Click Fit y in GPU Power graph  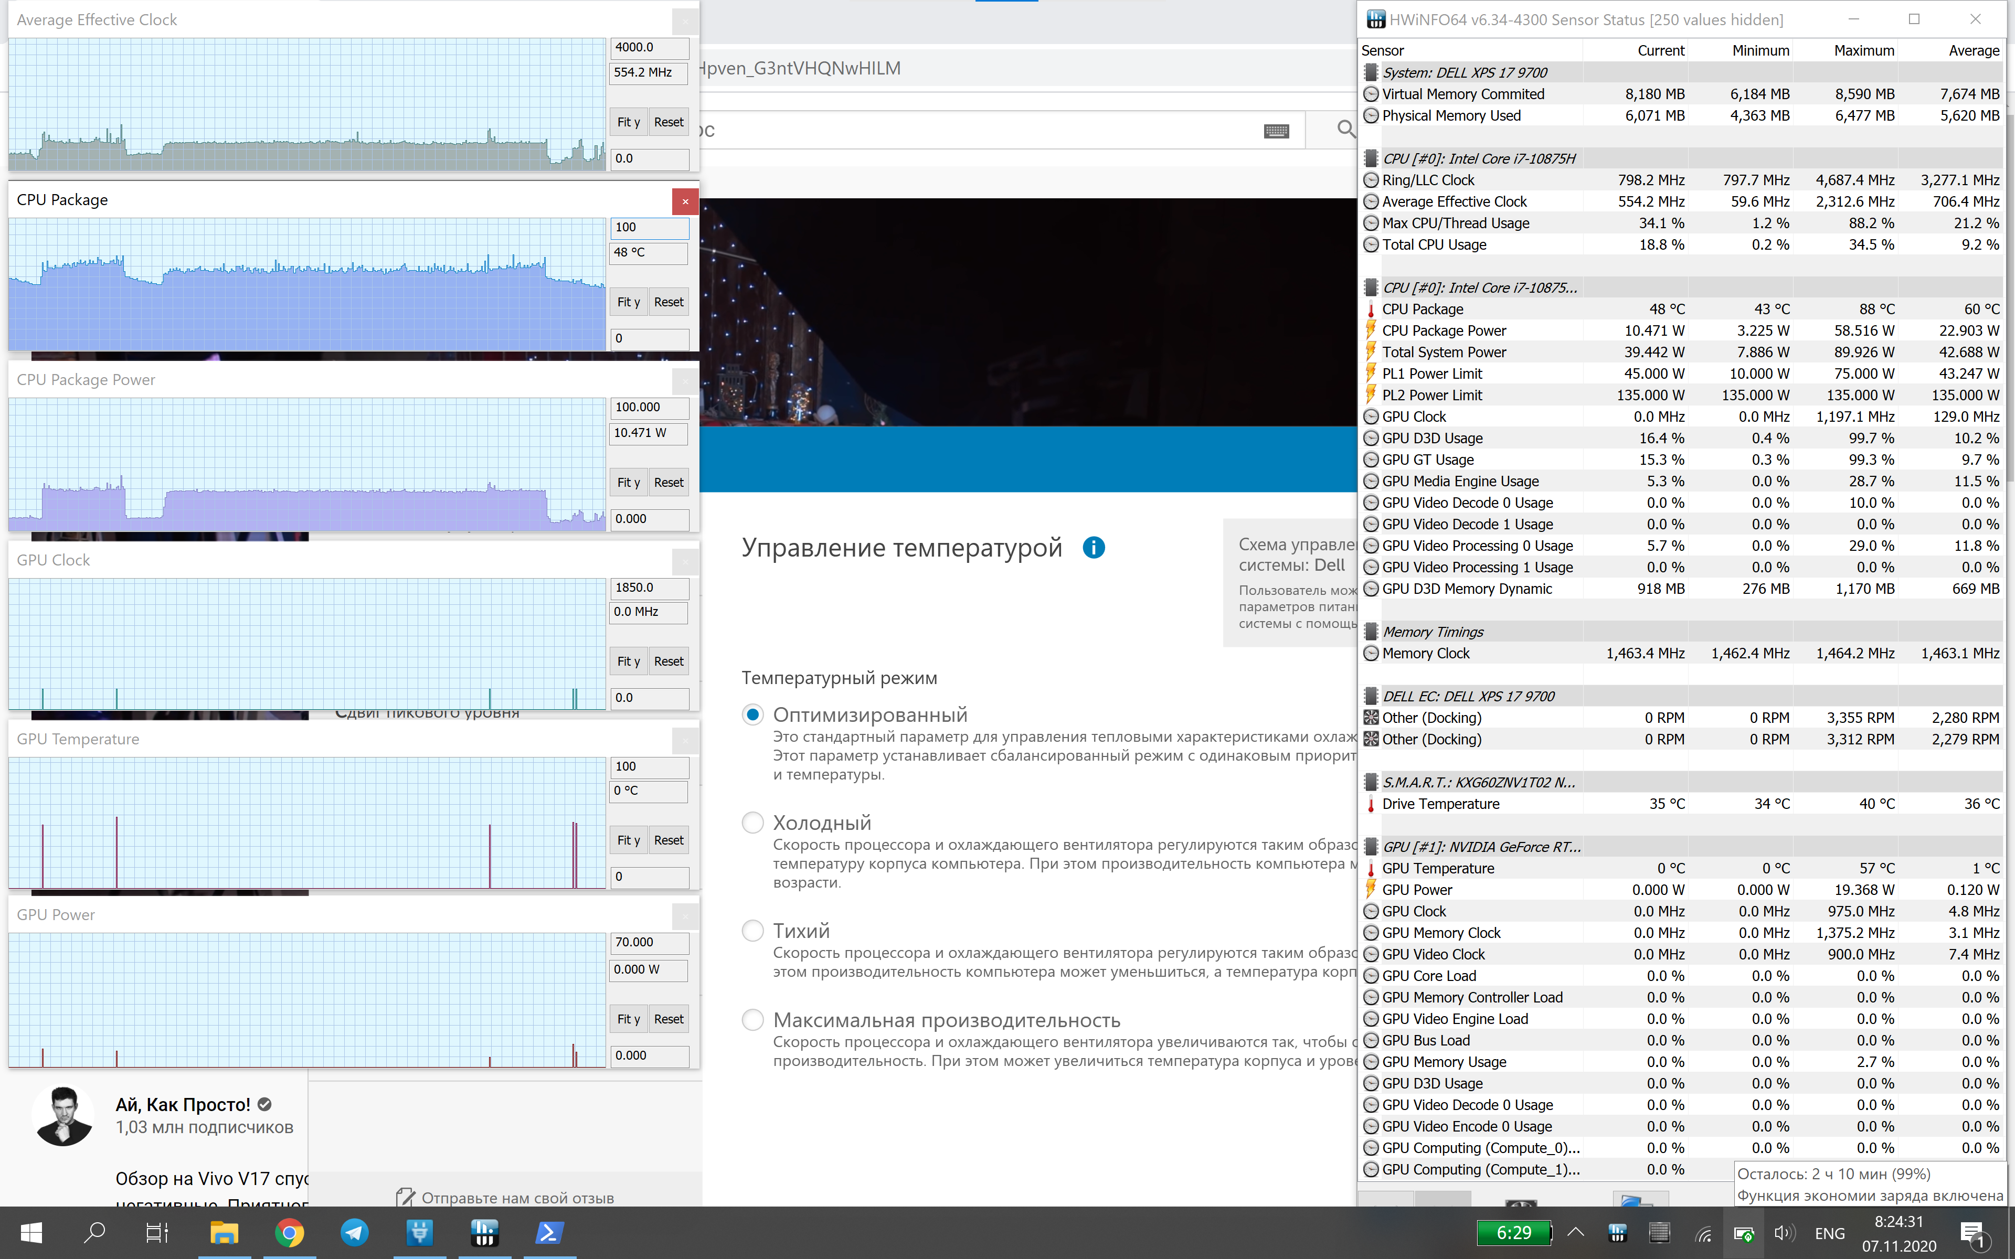pyautogui.click(x=629, y=1019)
